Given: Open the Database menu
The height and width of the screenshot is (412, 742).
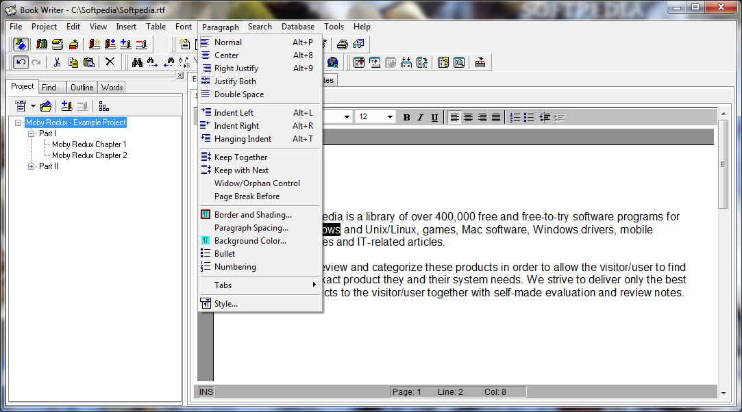Looking at the screenshot, I should [x=298, y=27].
